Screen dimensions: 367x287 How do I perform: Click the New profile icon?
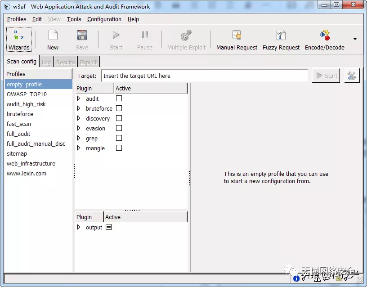tap(53, 35)
